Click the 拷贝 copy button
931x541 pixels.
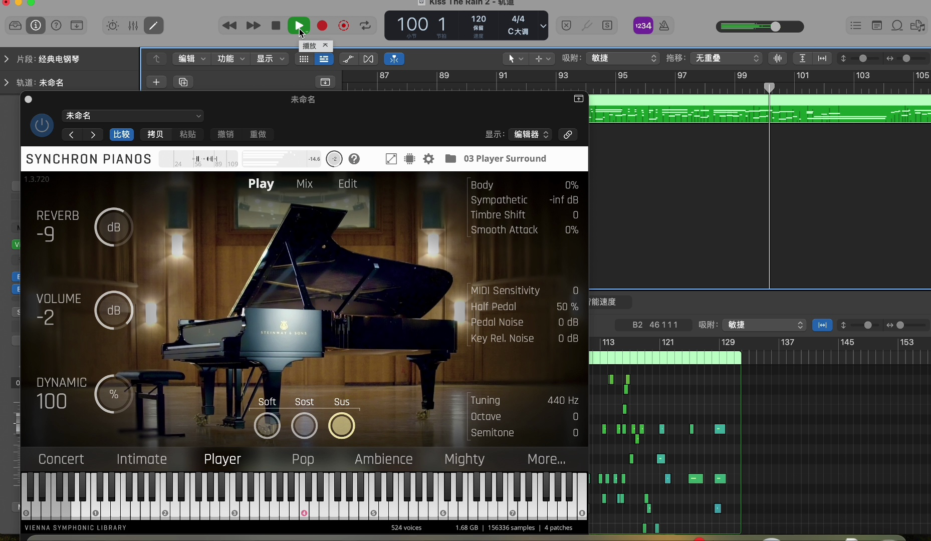pos(155,134)
